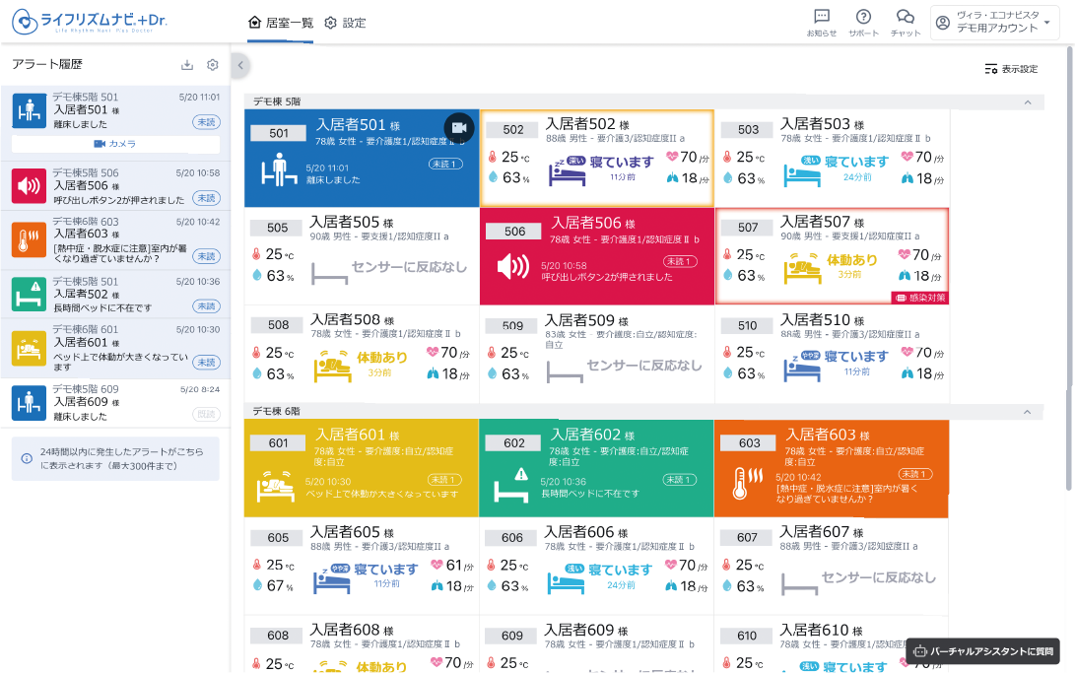
Task: Collapse the alert history side panel arrow
Action: tap(239, 65)
